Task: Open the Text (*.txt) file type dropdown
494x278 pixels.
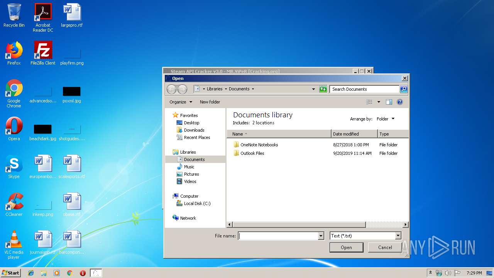Action: [x=398, y=236]
